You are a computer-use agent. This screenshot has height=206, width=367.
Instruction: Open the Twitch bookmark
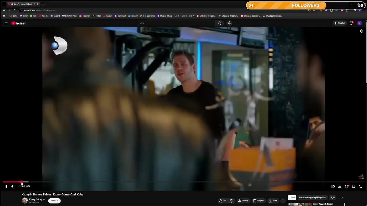(24, 16)
